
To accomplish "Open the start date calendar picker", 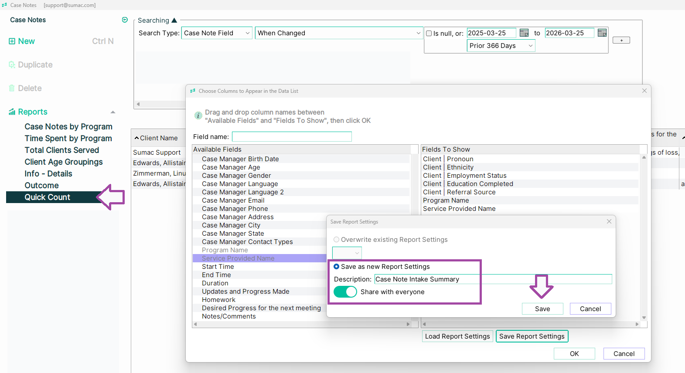I will (x=524, y=33).
